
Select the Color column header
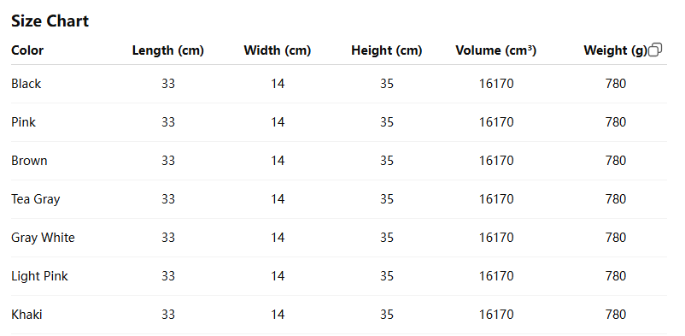[27, 50]
